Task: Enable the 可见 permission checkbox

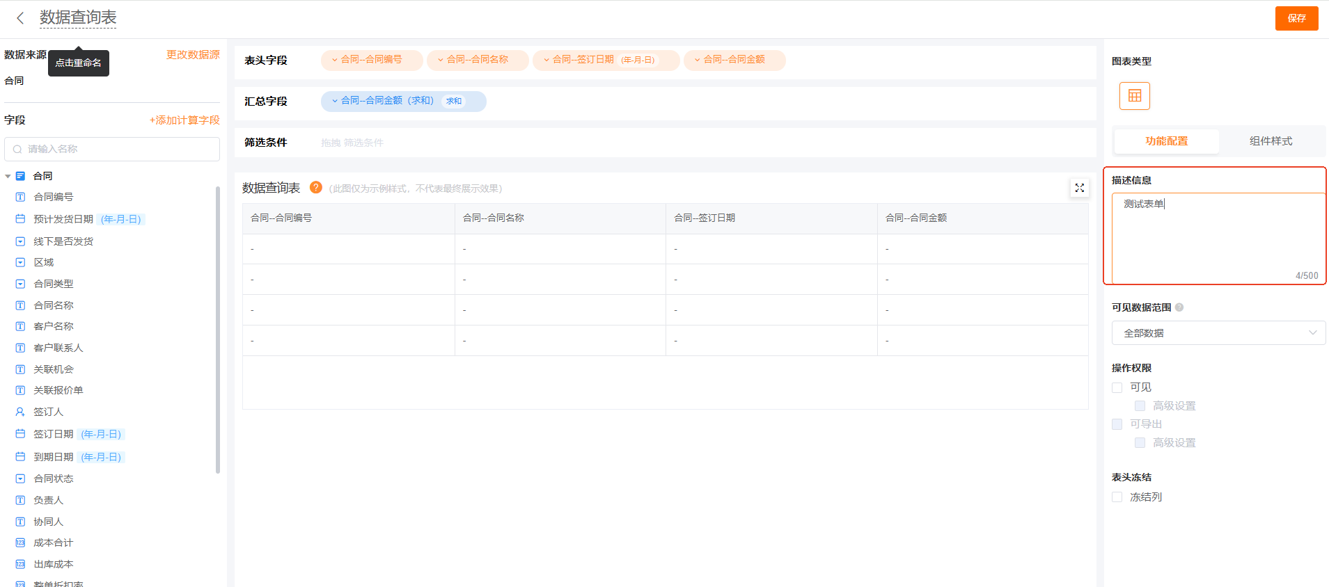Action: (x=1117, y=387)
